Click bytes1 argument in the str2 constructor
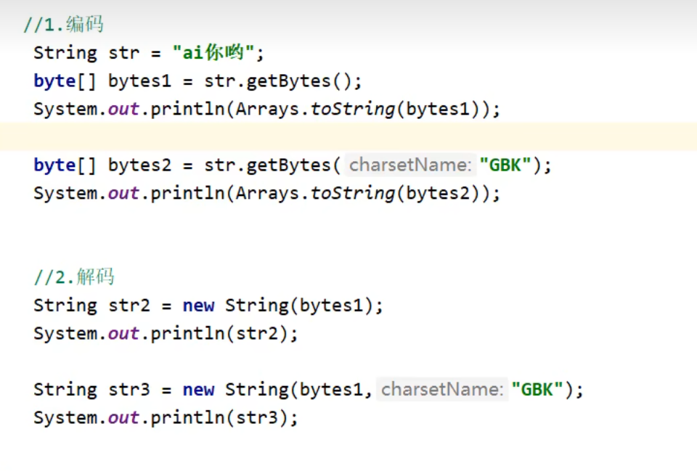Viewport: 697px width, 471px height. tap(331, 306)
